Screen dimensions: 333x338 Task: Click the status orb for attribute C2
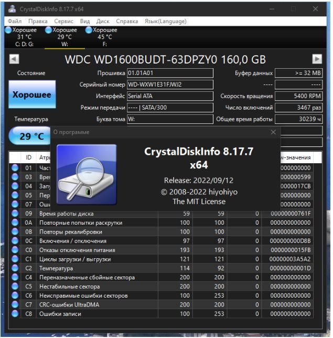point(15,268)
